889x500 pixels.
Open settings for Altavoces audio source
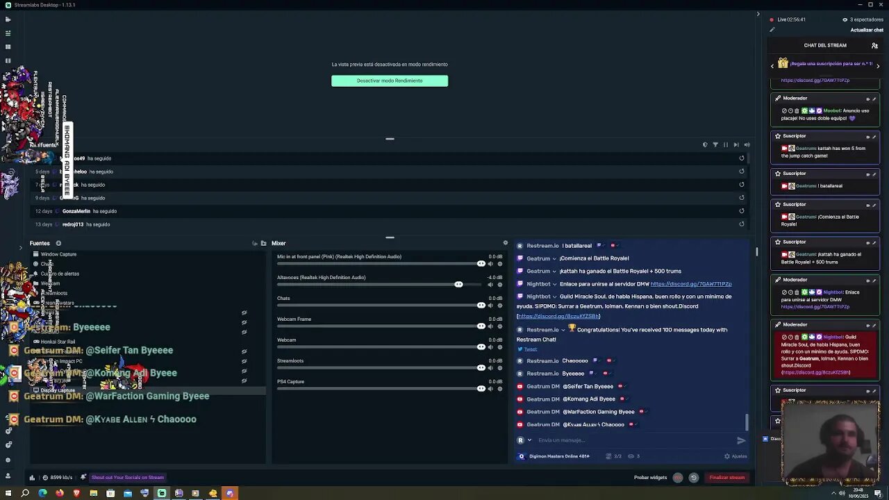pos(499,285)
